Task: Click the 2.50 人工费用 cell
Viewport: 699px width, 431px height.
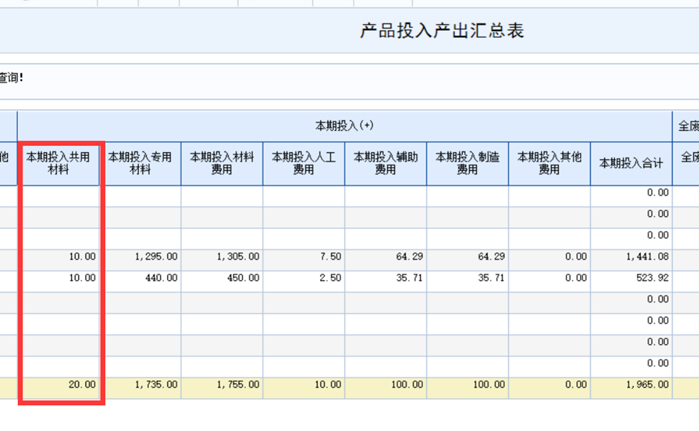Action: point(303,282)
